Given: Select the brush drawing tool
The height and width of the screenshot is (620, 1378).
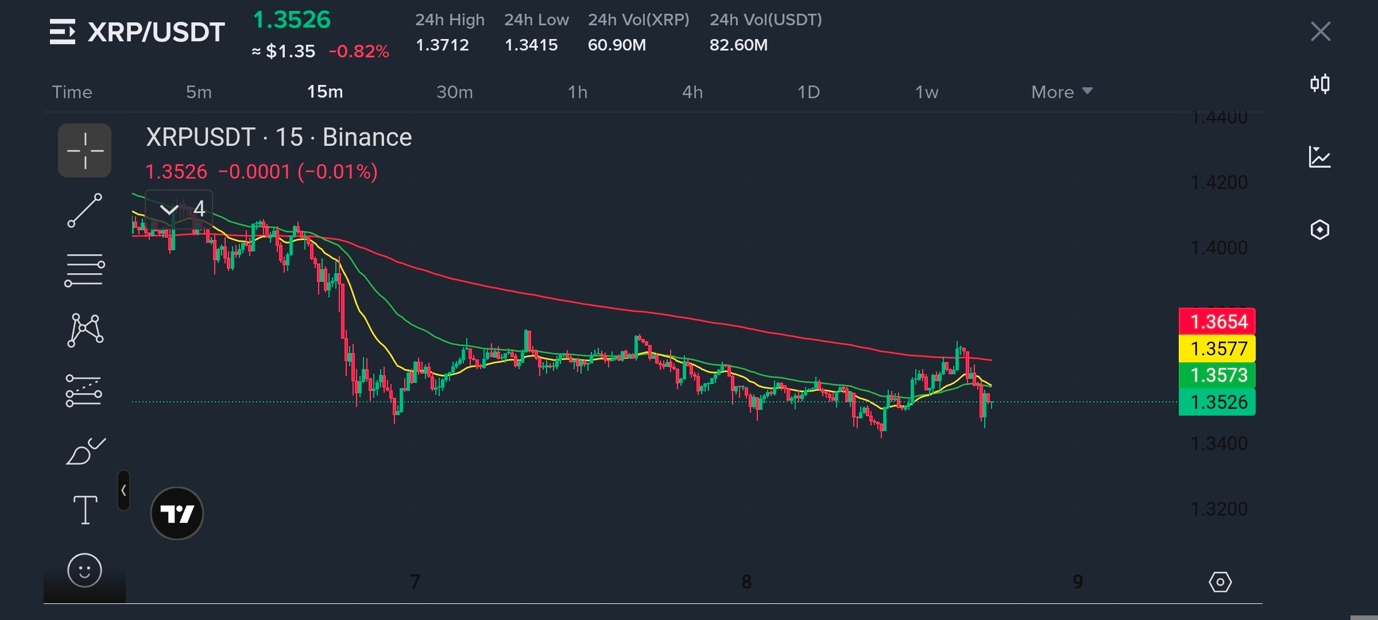Looking at the screenshot, I should [x=85, y=451].
